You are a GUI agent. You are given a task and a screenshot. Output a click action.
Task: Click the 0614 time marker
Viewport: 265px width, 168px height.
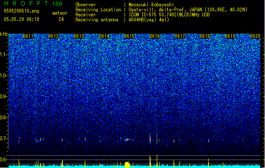[x=104, y=36]
